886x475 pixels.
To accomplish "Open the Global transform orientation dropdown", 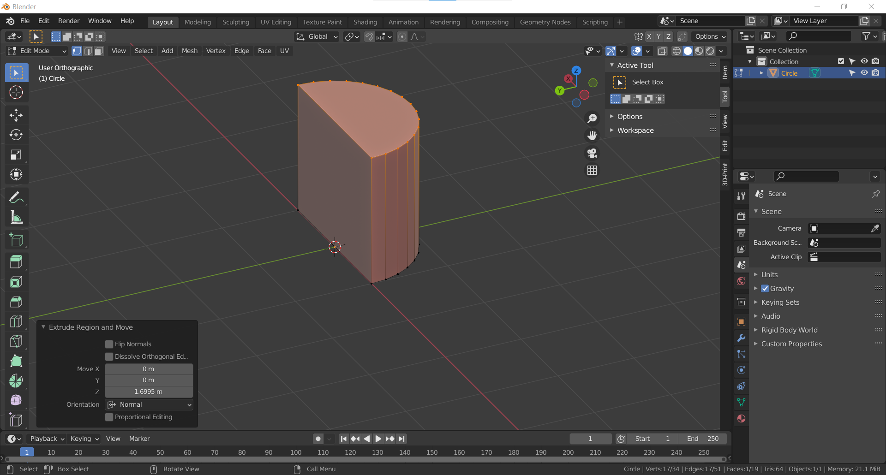I will pos(317,36).
